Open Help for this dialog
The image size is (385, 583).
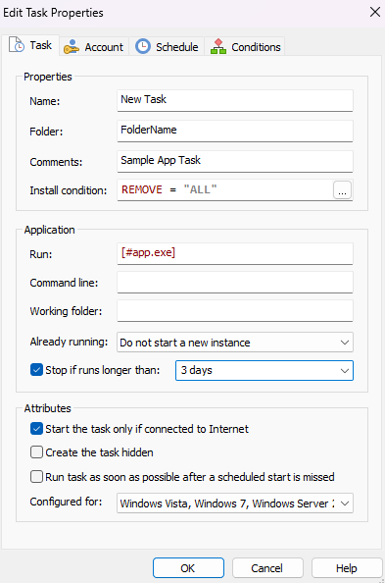coord(347,567)
